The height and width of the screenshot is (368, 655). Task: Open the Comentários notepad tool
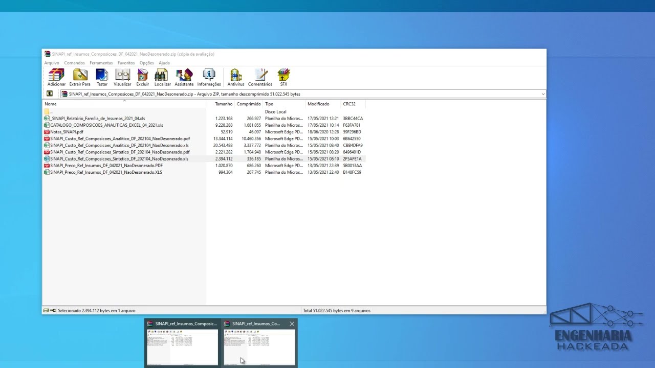click(260, 77)
